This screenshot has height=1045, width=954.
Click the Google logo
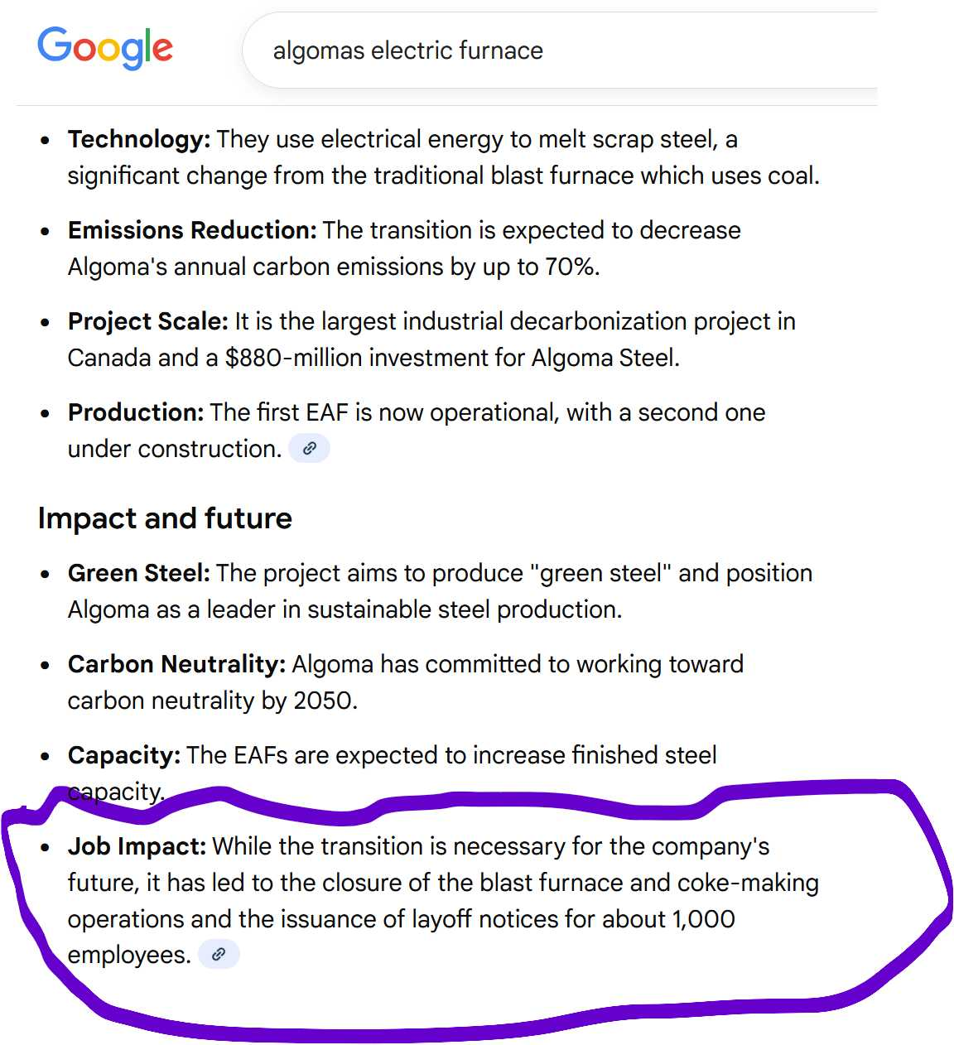point(105,48)
